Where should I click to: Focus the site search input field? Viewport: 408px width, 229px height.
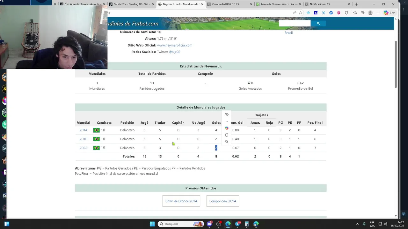pyautogui.click(x=295, y=23)
